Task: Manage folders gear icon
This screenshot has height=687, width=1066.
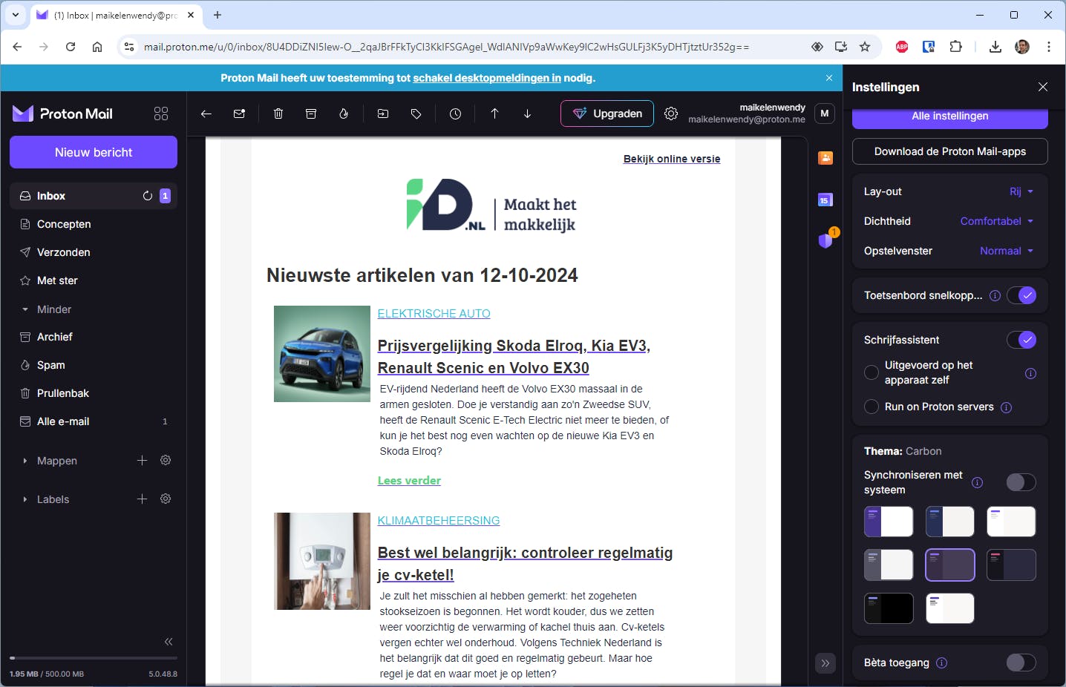Action: (x=166, y=460)
